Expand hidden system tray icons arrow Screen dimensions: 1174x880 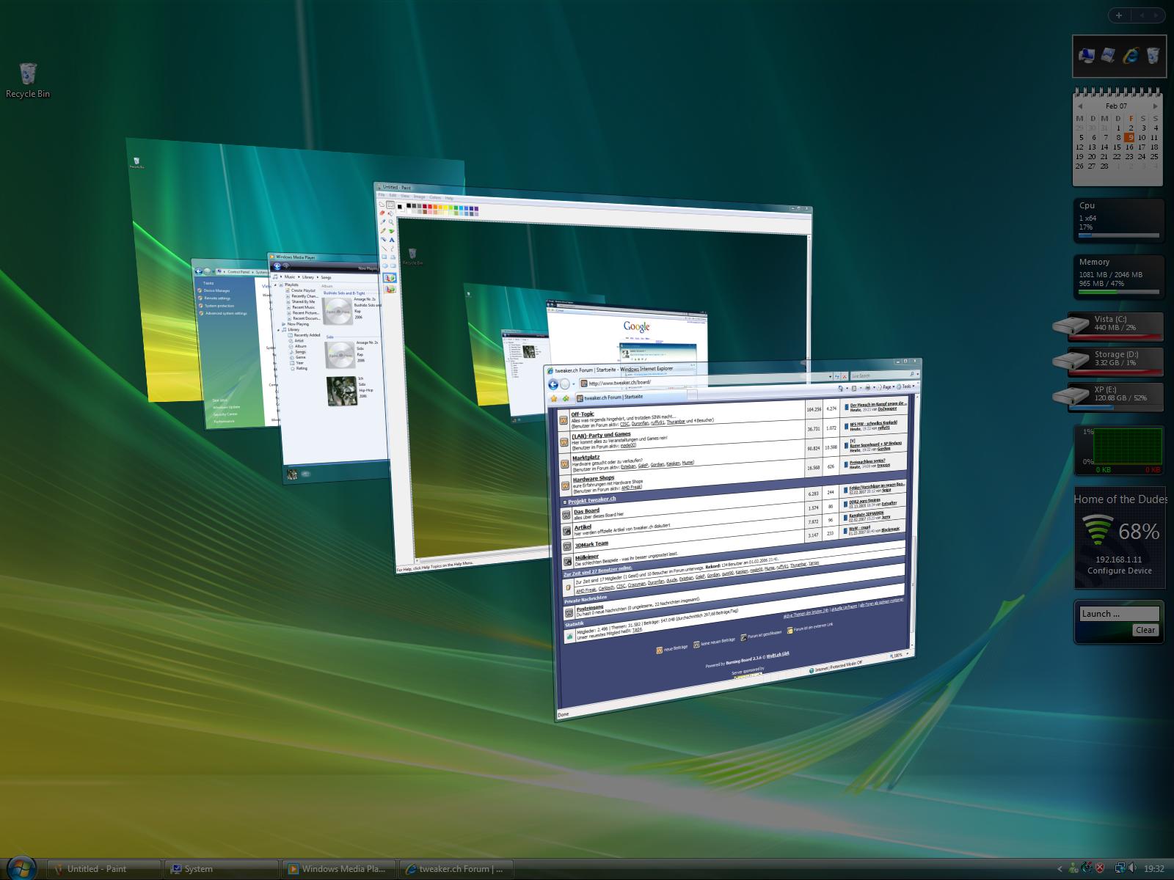(x=1060, y=869)
